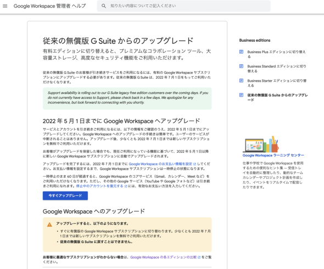Click article icon beside Business Starter edition

(241, 81)
